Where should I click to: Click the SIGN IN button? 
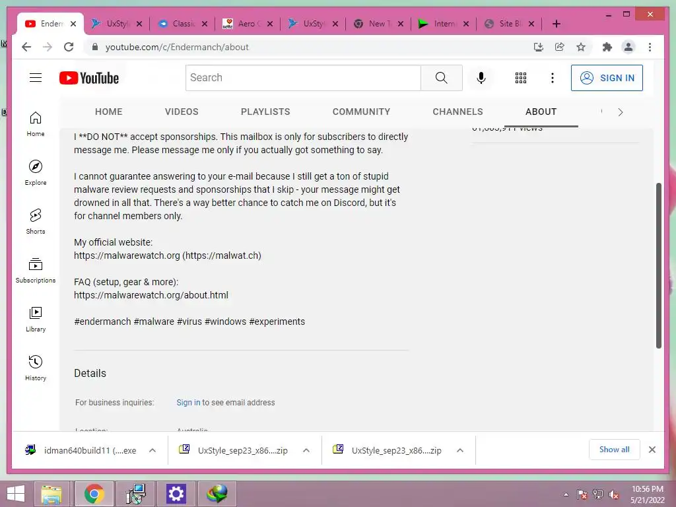pos(607,78)
